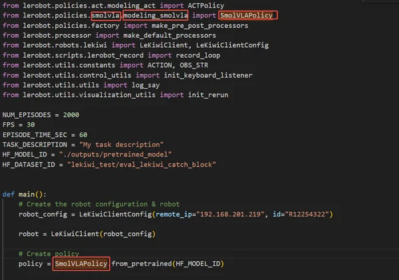This screenshot has height=280, width=399.
Task: Click ACTPolicy in the first import line
Action: pyautogui.click(x=206, y=5)
